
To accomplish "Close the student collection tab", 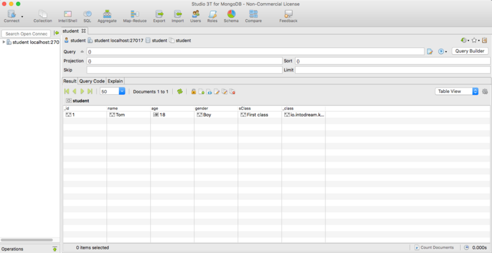I will [x=84, y=31].
